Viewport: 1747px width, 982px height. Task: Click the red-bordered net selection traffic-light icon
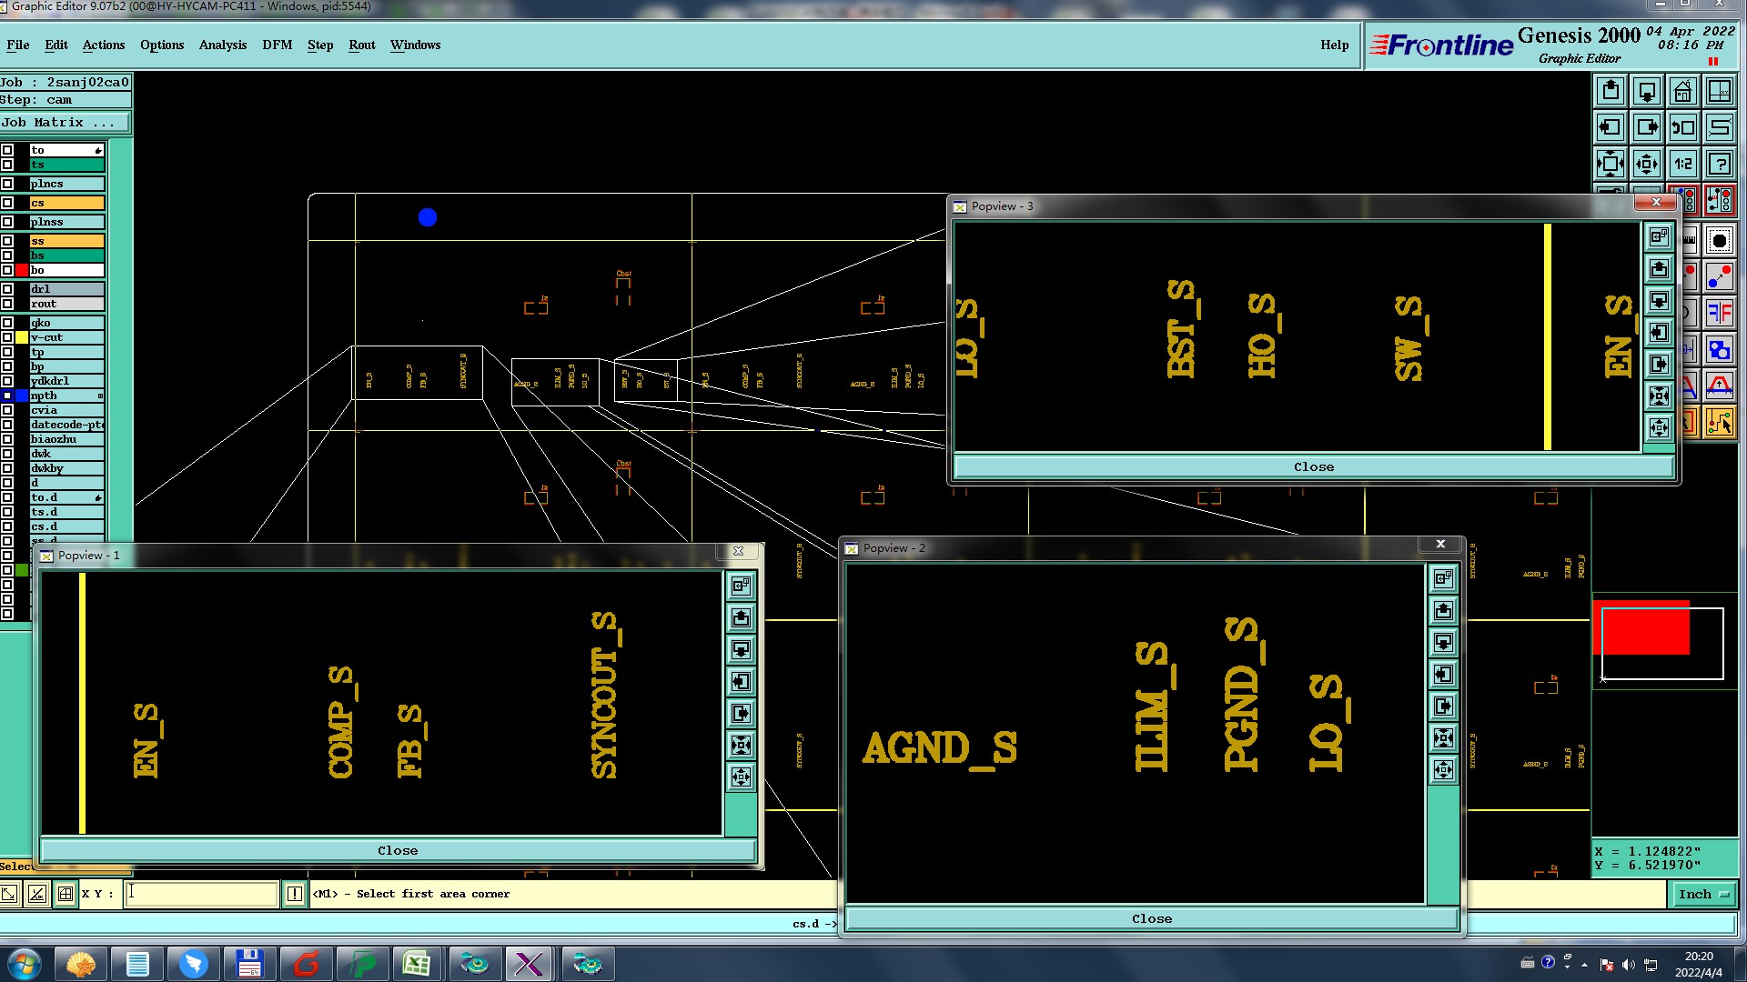click(1720, 201)
